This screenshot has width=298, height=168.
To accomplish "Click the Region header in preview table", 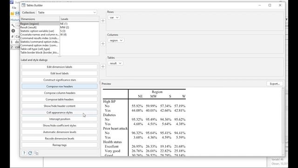I will tap(157, 92).
